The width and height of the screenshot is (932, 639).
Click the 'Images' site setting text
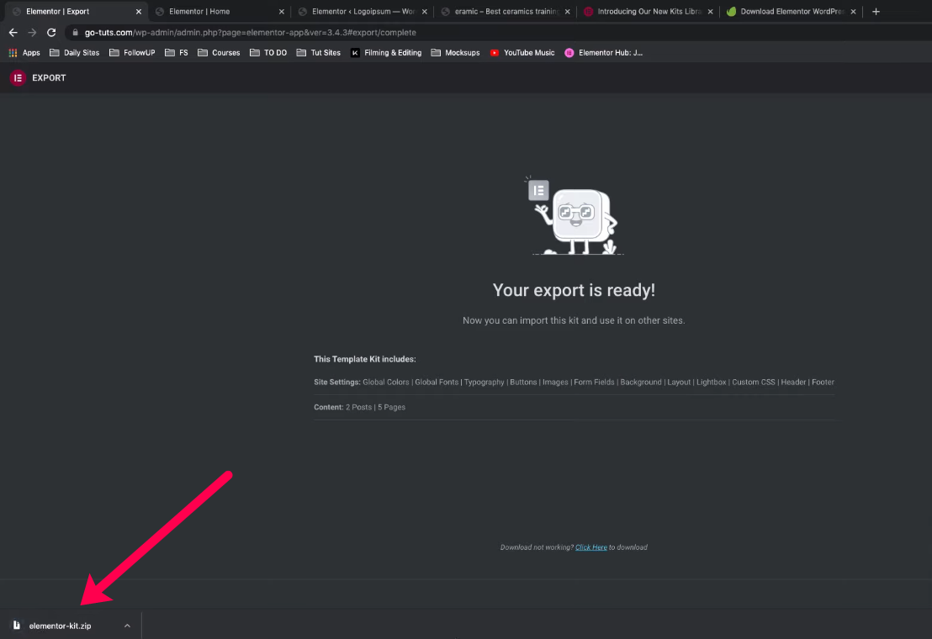[555, 383]
